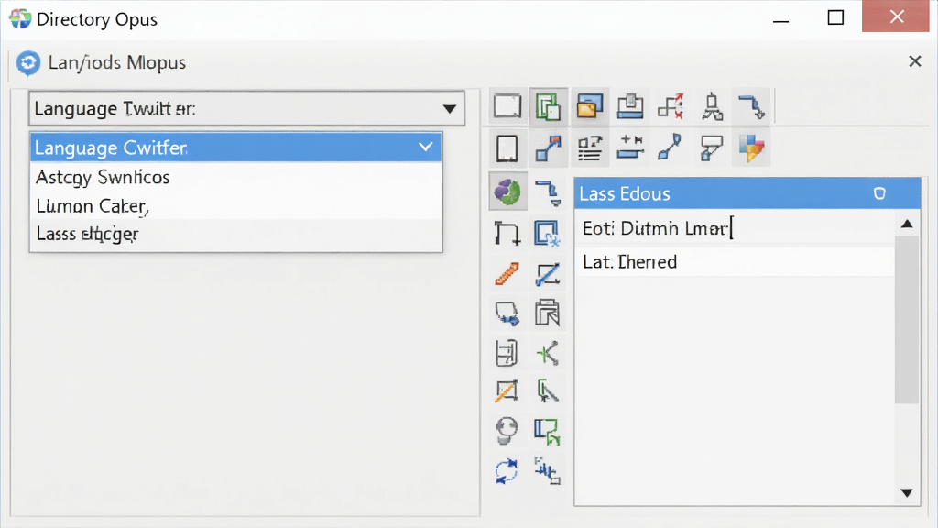Maximize the Directory Opus window
This screenshot has height=528, width=938.
click(x=835, y=18)
